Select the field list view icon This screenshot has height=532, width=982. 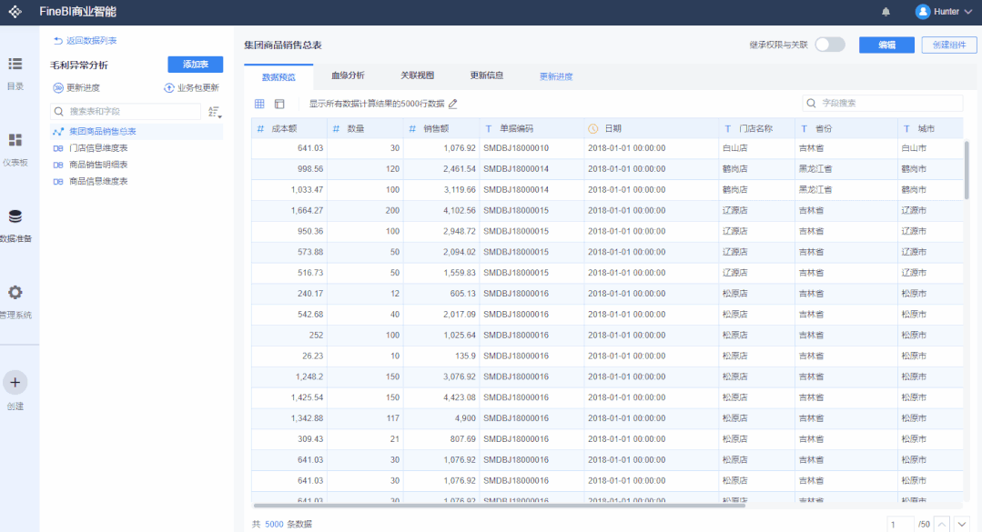click(279, 104)
